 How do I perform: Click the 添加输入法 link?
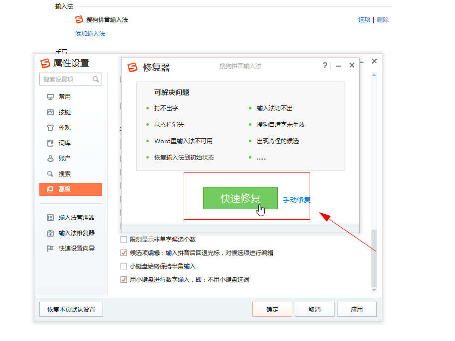coord(90,34)
